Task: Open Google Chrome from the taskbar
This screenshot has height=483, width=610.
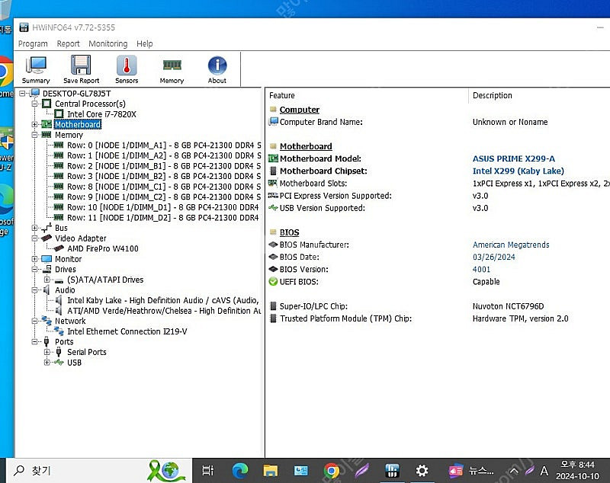Action: pos(332,471)
